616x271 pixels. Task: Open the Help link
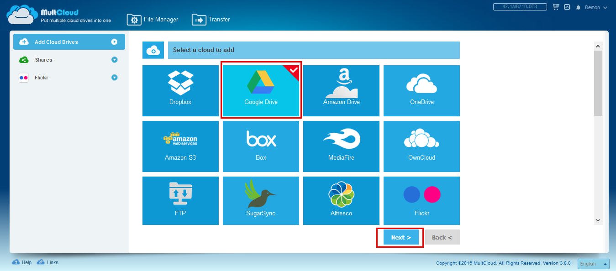26,263
